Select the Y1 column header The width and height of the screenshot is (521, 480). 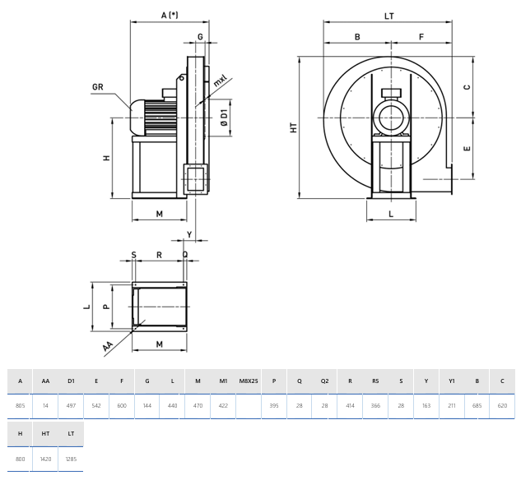[451, 381]
